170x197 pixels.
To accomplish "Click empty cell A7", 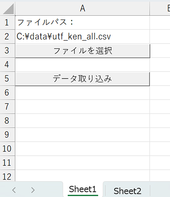I will coord(82,107).
